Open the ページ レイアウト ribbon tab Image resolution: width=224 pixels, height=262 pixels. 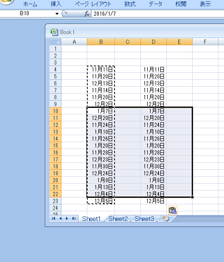(93, 4)
